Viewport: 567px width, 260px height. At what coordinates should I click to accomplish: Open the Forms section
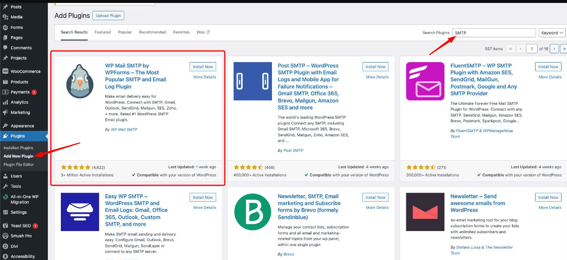16,27
